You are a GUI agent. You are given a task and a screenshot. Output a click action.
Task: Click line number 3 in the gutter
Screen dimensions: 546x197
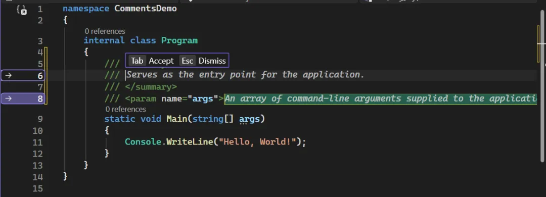40,41
